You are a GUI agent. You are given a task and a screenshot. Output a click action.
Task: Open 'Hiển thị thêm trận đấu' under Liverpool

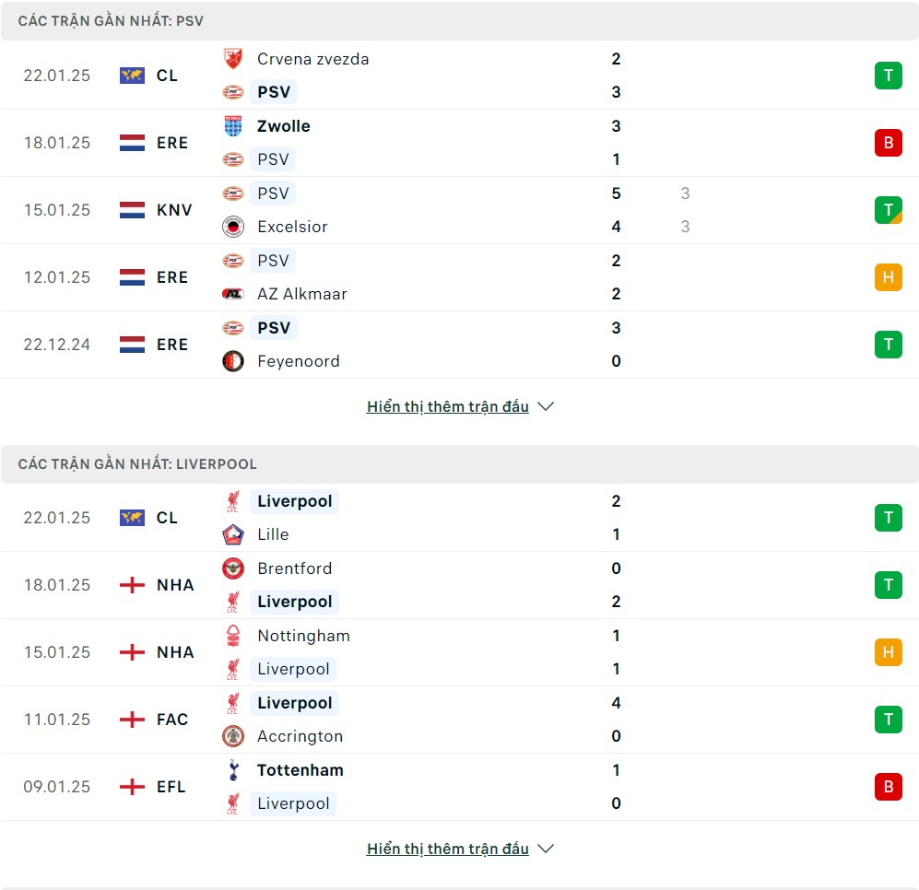448,849
